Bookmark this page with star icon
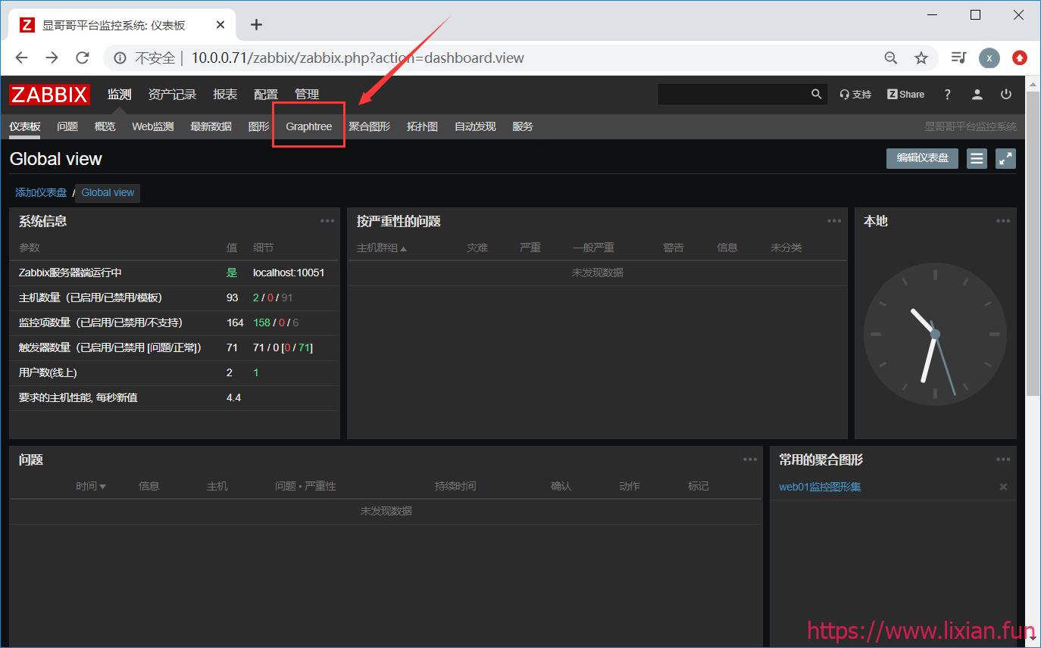 [x=921, y=58]
